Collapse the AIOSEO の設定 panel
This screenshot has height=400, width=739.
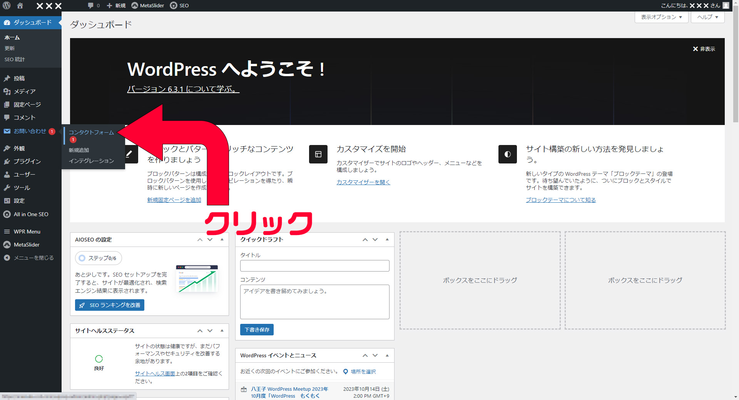pos(222,240)
